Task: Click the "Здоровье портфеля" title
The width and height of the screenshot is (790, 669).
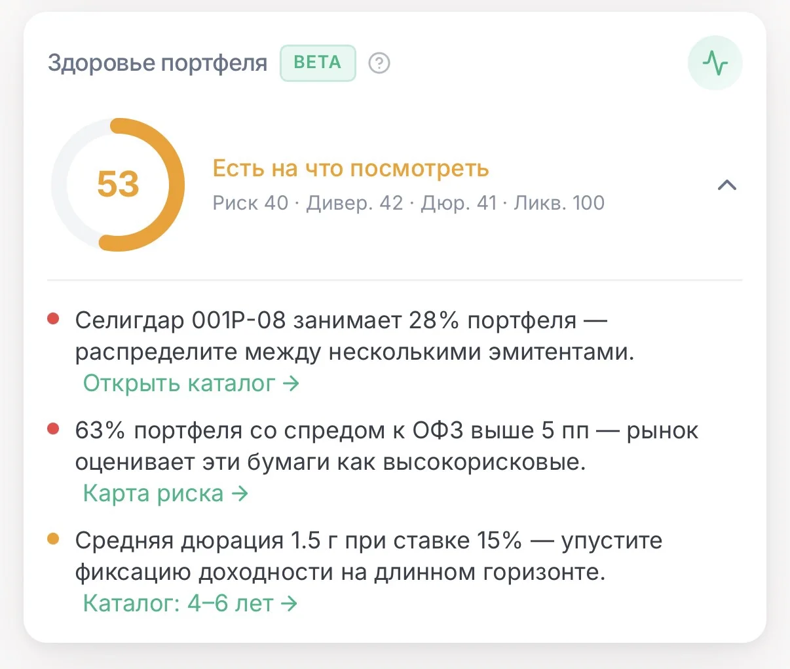Action: pyautogui.click(x=158, y=64)
